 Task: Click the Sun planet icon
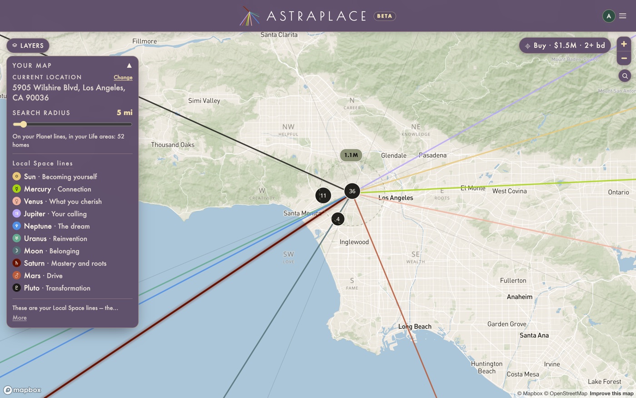click(16, 176)
